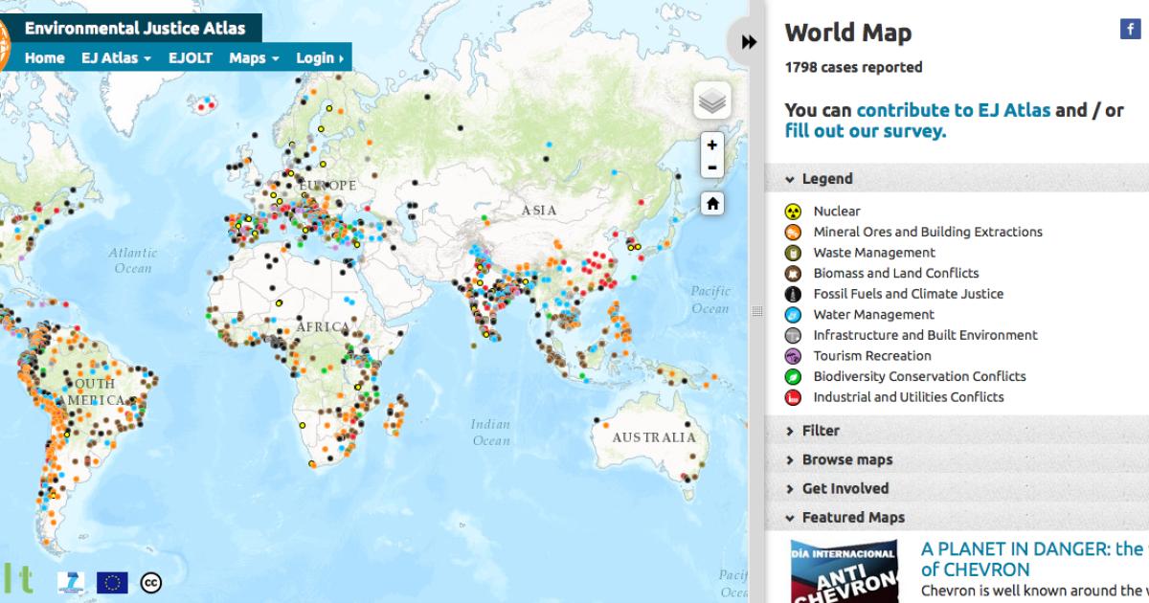Click the Seventh Framework Programme logo
The image size is (1149, 603).
pyautogui.click(x=69, y=582)
